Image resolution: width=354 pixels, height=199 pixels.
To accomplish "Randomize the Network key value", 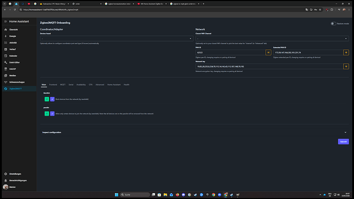I will (x=346, y=66).
